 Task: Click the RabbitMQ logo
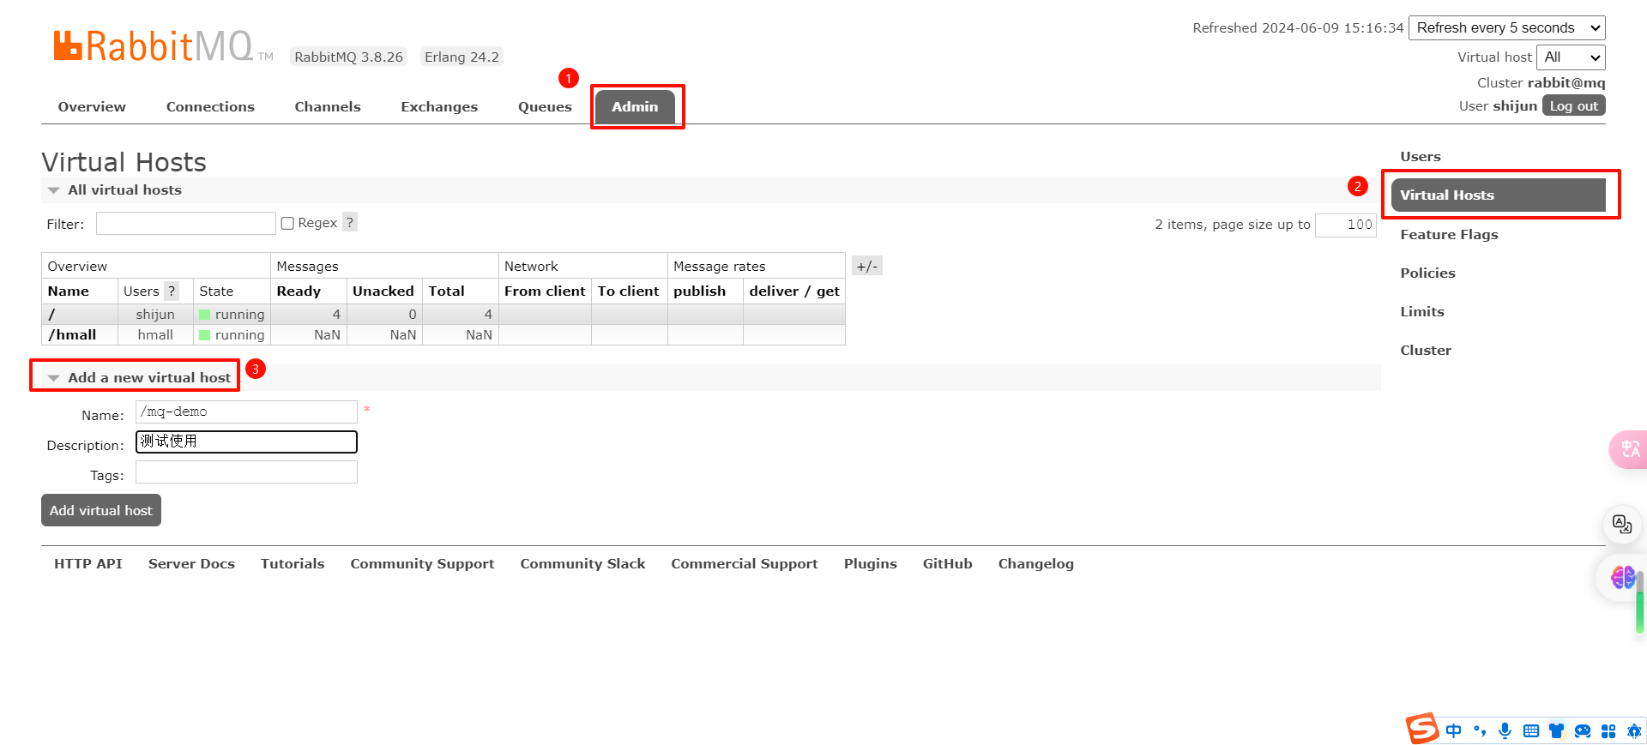click(163, 46)
